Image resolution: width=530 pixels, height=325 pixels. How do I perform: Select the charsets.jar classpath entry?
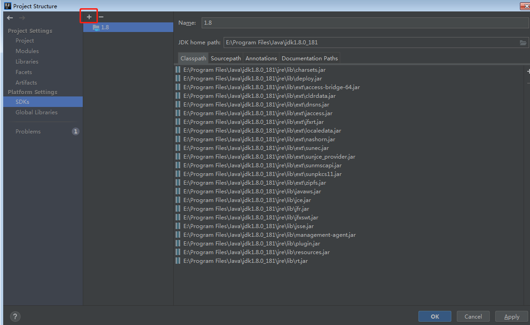click(256, 69)
